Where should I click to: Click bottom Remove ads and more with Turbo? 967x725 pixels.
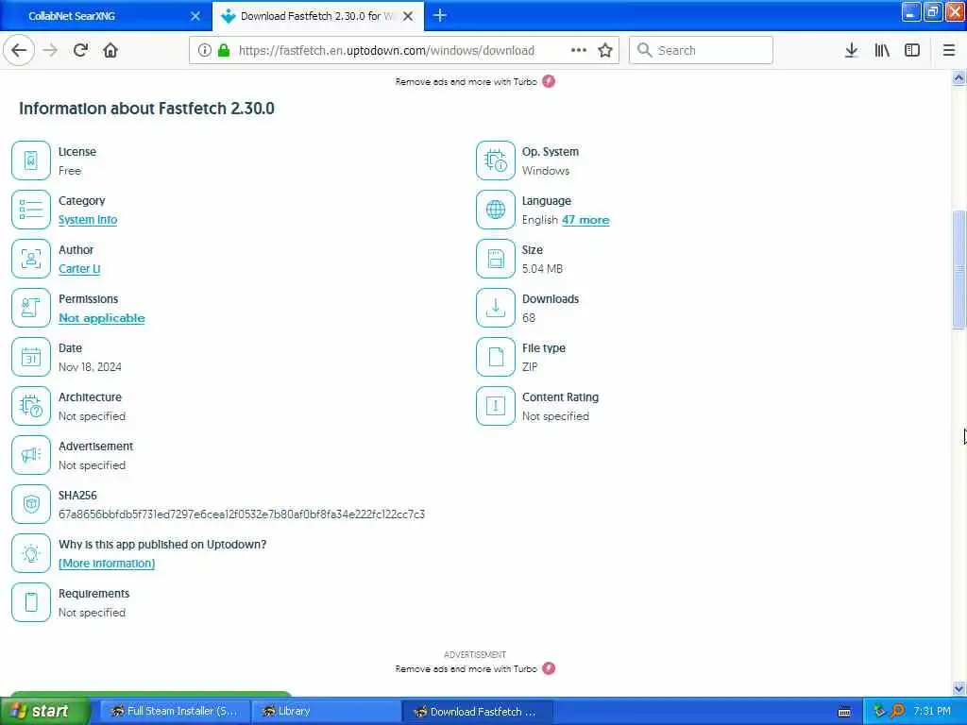(x=467, y=669)
